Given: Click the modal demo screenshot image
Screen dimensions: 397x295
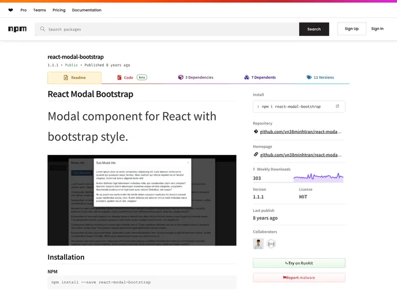Looking at the screenshot, I should tap(142, 200).
